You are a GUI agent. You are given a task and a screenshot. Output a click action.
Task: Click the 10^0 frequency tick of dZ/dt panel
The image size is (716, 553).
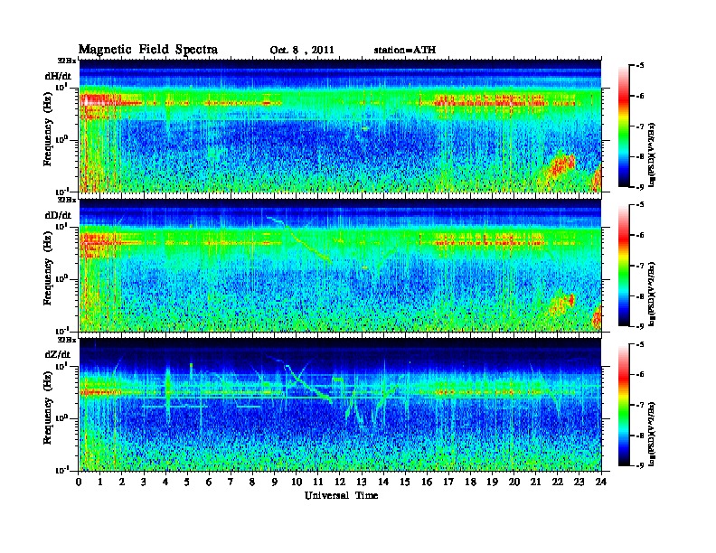click(x=62, y=417)
